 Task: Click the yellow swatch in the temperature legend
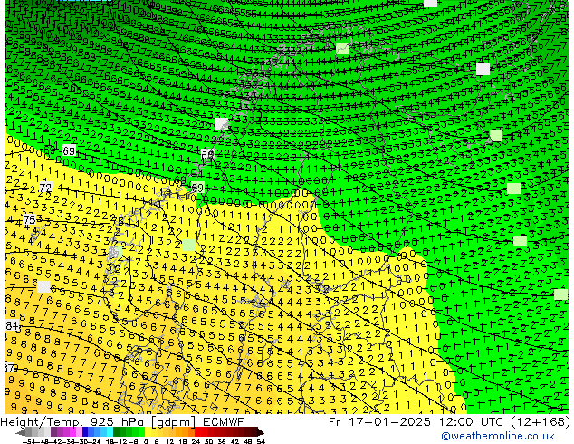148,432
